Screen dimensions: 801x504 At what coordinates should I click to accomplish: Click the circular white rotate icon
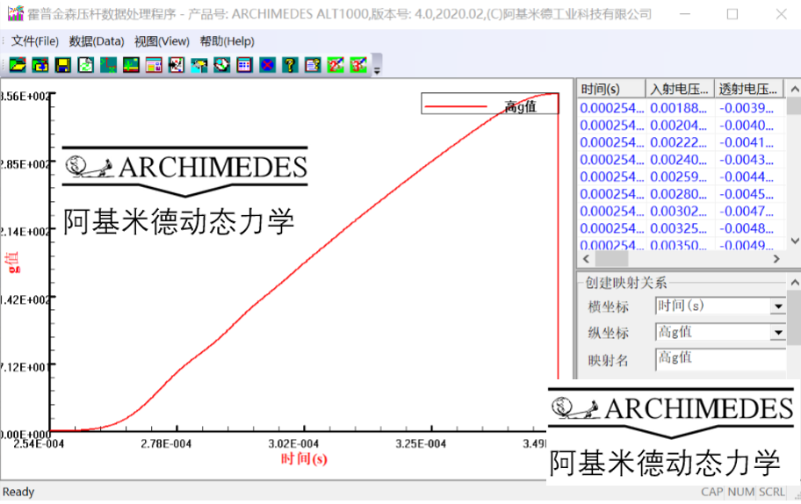(x=221, y=65)
